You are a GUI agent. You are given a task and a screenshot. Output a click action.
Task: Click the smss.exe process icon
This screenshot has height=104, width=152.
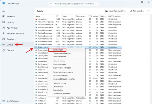pyautogui.click(x=36, y=75)
